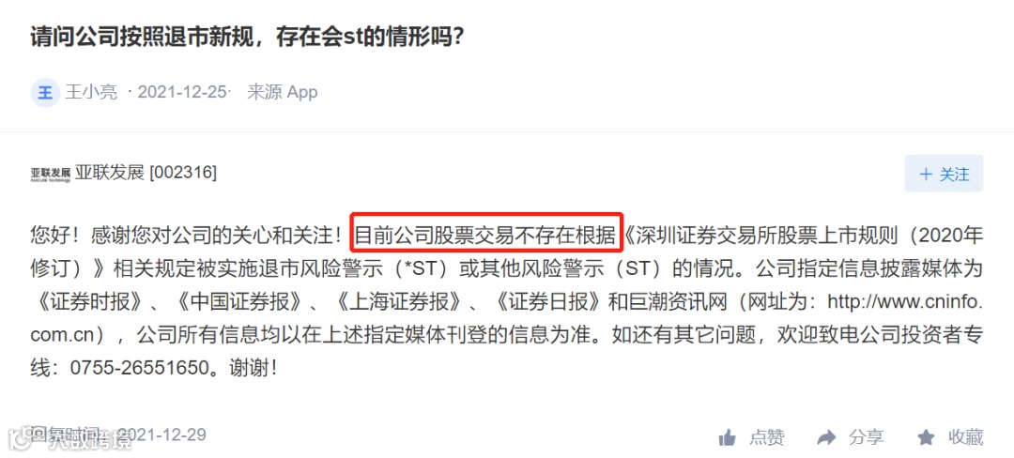Select the red-boxed text 目前公司股票交易不存在根据
The image size is (1014, 458).
click(487, 234)
